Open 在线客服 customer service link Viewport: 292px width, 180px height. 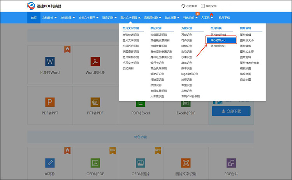point(190,6)
